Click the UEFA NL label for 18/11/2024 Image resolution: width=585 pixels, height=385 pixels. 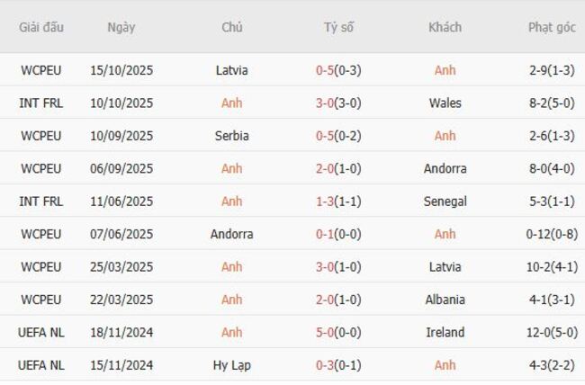click(41, 333)
